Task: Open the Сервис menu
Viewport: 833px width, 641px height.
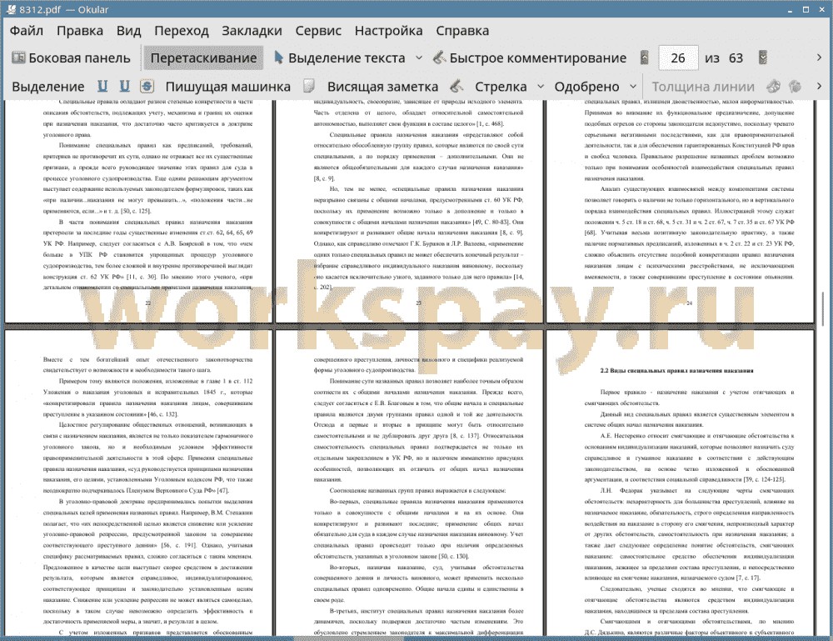Action: (x=318, y=31)
